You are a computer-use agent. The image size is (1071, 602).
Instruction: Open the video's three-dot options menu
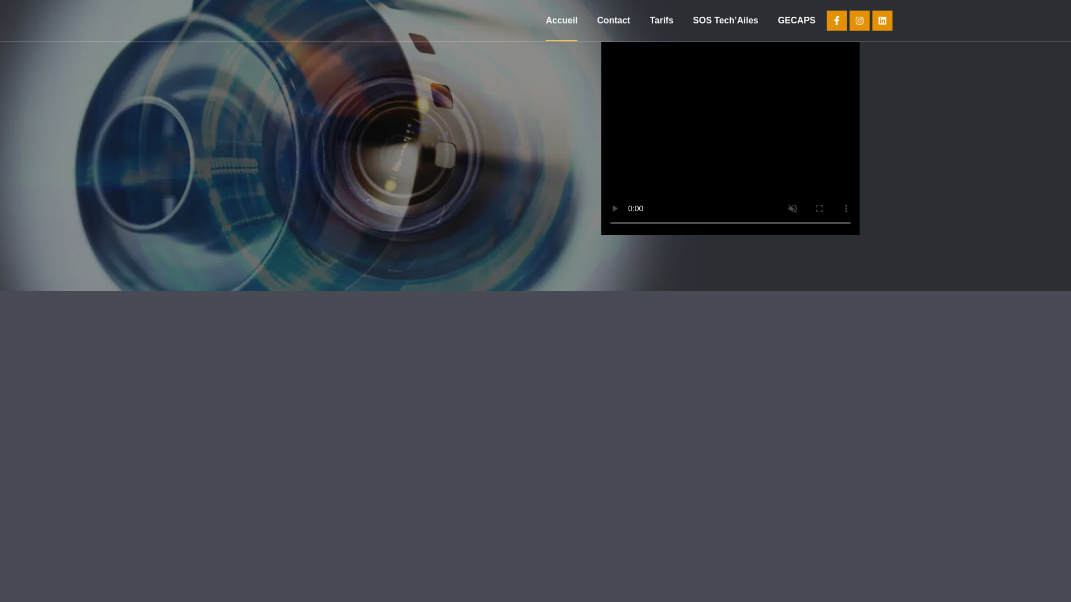point(846,208)
